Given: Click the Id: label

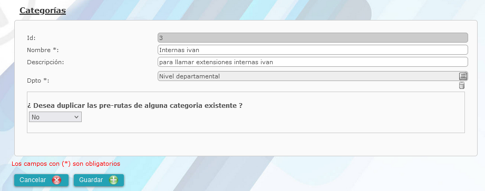Looking at the screenshot, I should pyautogui.click(x=31, y=38).
